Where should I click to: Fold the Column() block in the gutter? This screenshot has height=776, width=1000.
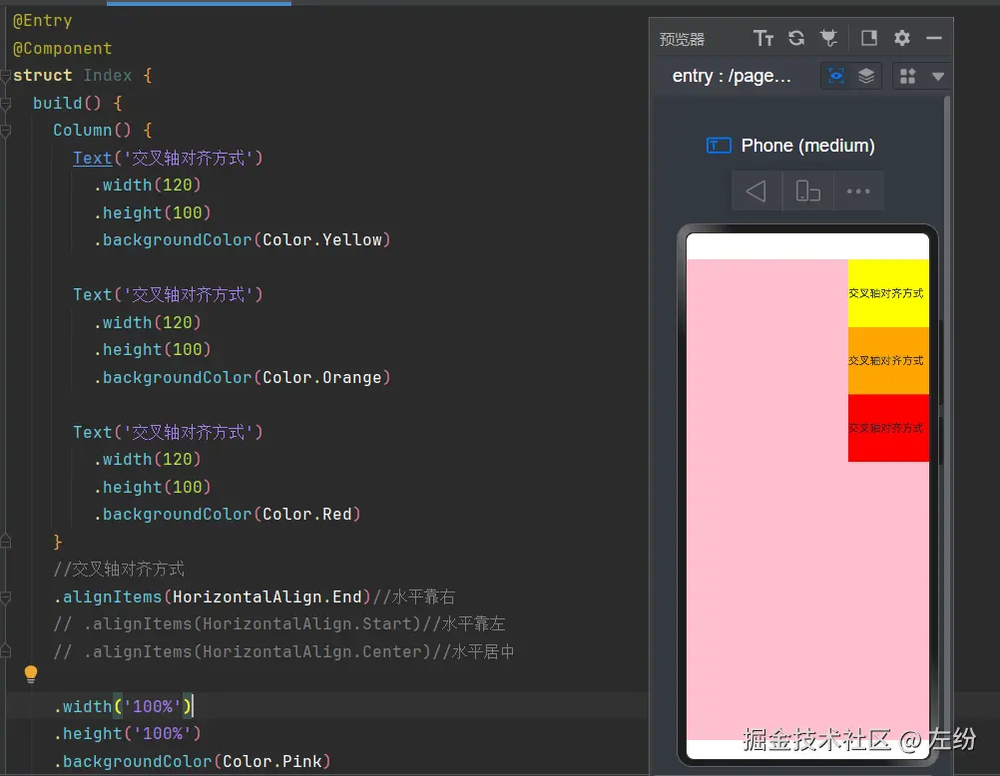pos(6,131)
